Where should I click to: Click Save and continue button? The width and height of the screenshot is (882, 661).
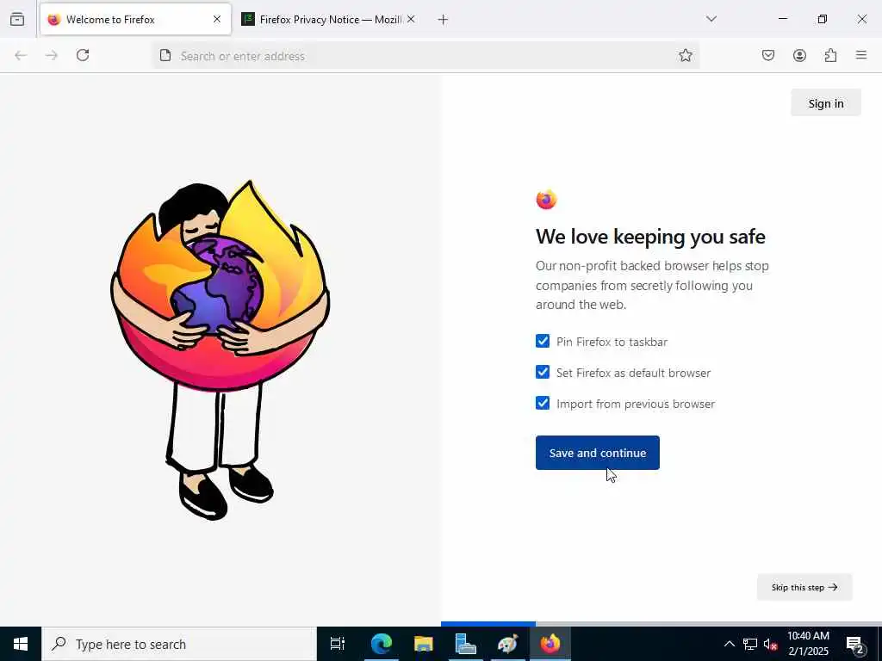click(598, 453)
